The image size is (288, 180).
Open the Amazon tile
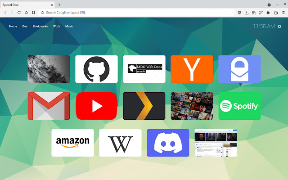click(x=72, y=143)
